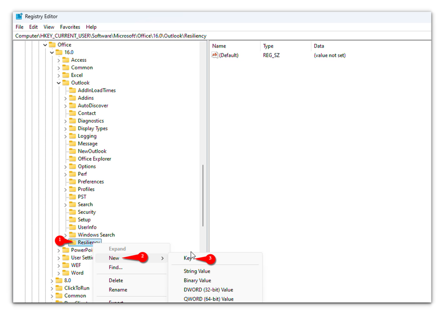This screenshot has width=444, height=316.
Task: Click the Outlook key folder icon
Action: click(x=66, y=83)
